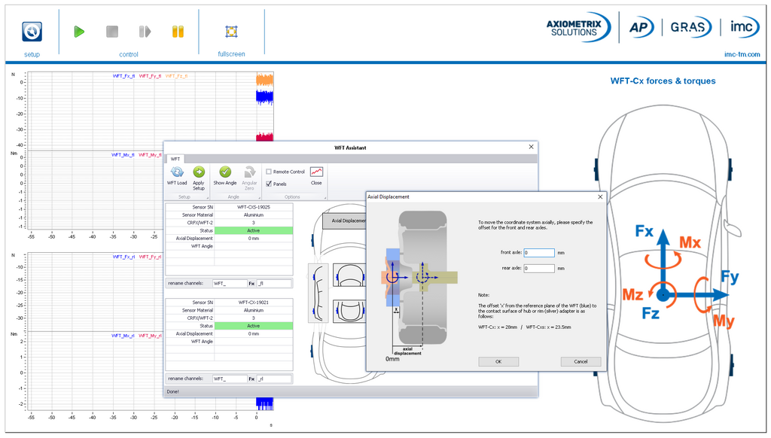
Task: Click the Fx axis label on car diagram
Action: point(645,231)
